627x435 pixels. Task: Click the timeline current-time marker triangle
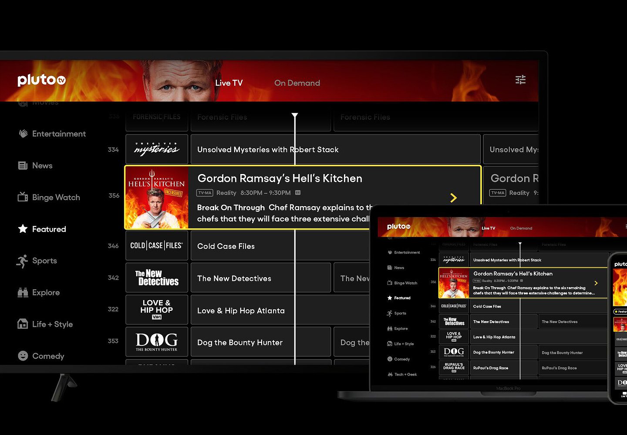click(x=295, y=115)
